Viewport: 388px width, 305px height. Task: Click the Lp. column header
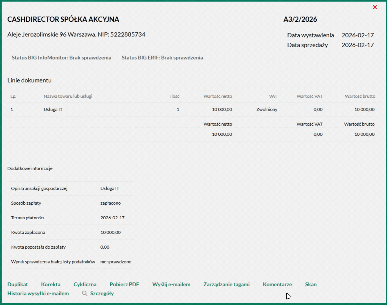pyautogui.click(x=13, y=96)
